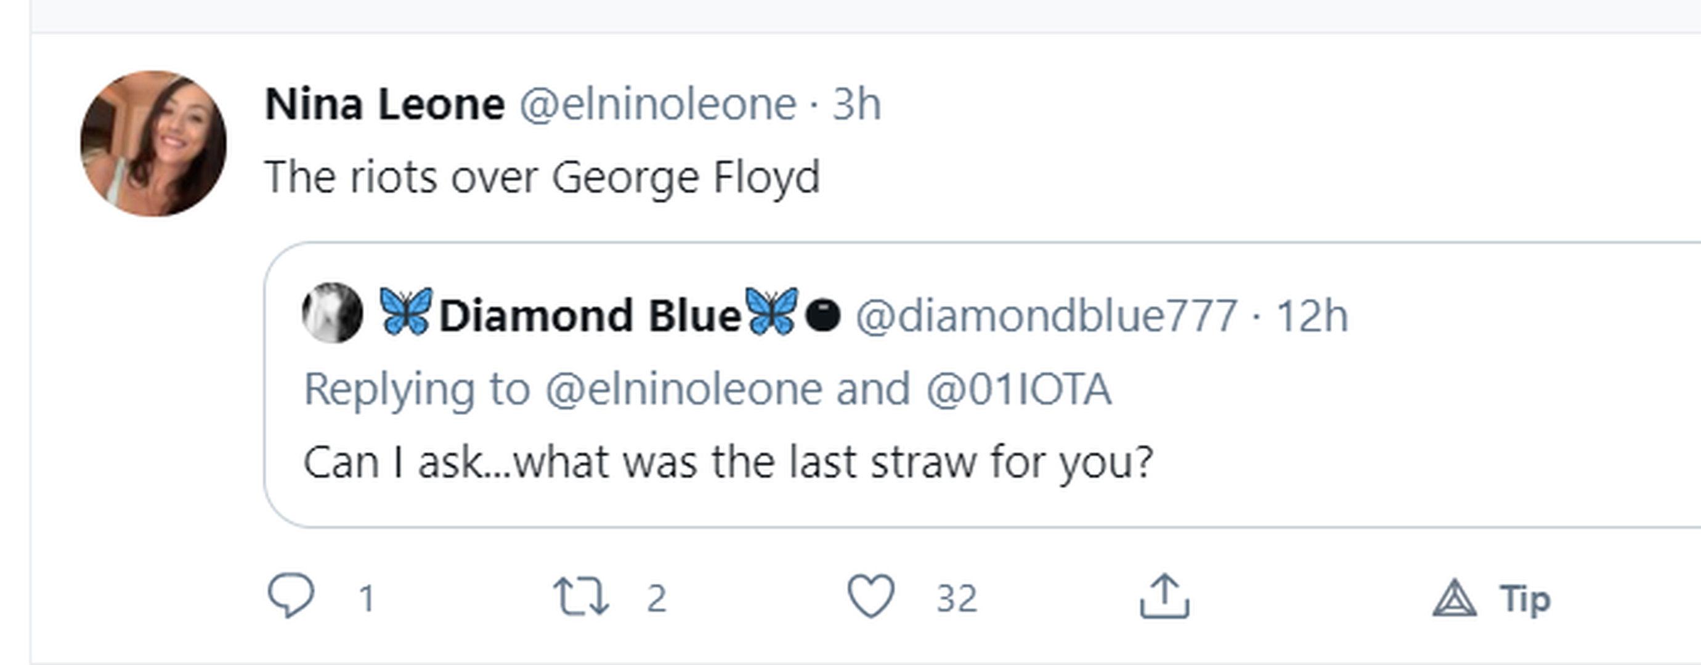Click the @diamondblue777 handle
Screen dimensions: 1701x665
point(1046,315)
